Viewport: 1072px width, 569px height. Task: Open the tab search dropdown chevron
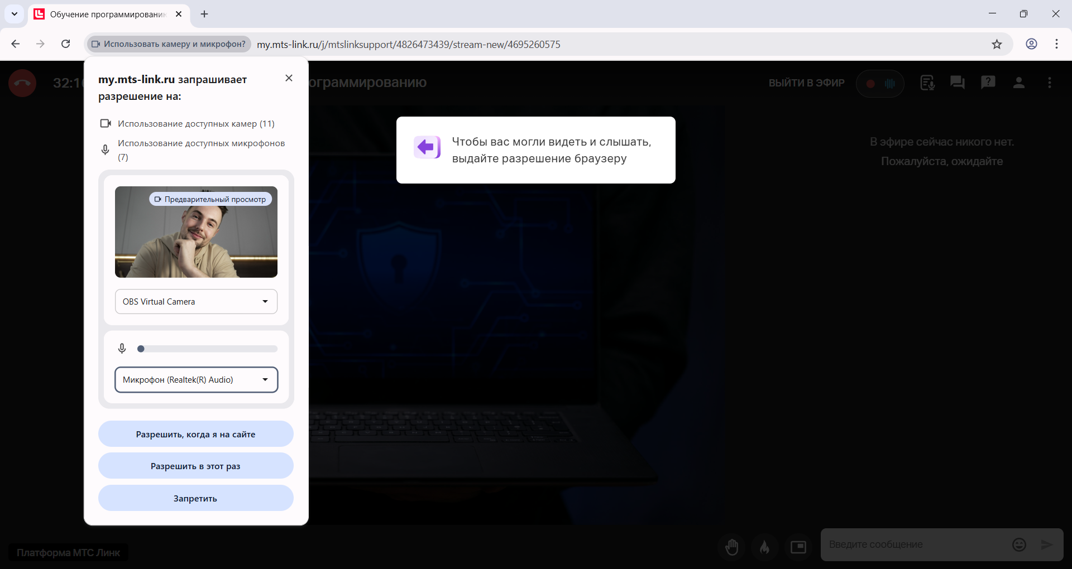pos(15,14)
